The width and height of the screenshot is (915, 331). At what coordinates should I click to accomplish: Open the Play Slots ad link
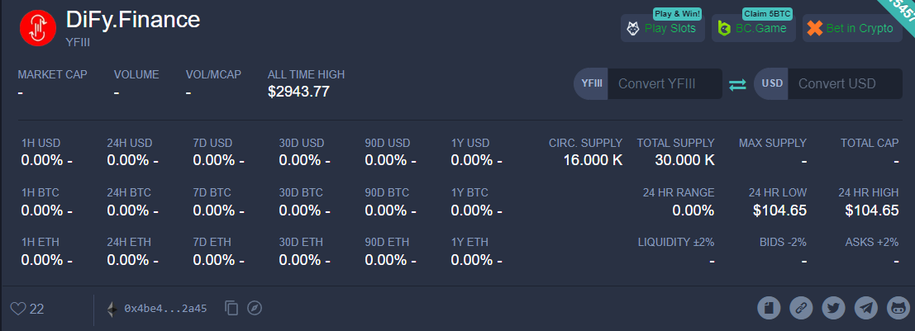(x=662, y=28)
